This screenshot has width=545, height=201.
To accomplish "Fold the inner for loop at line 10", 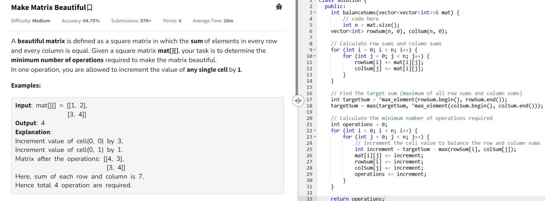I will tap(314, 56).
